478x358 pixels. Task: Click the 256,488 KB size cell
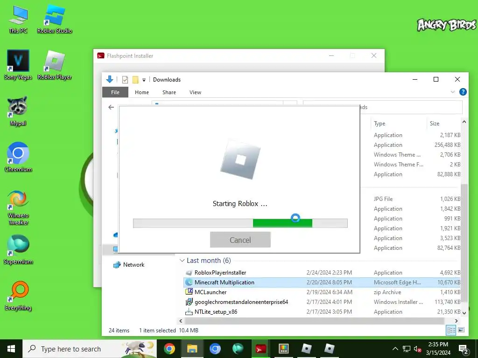(x=447, y=145)
